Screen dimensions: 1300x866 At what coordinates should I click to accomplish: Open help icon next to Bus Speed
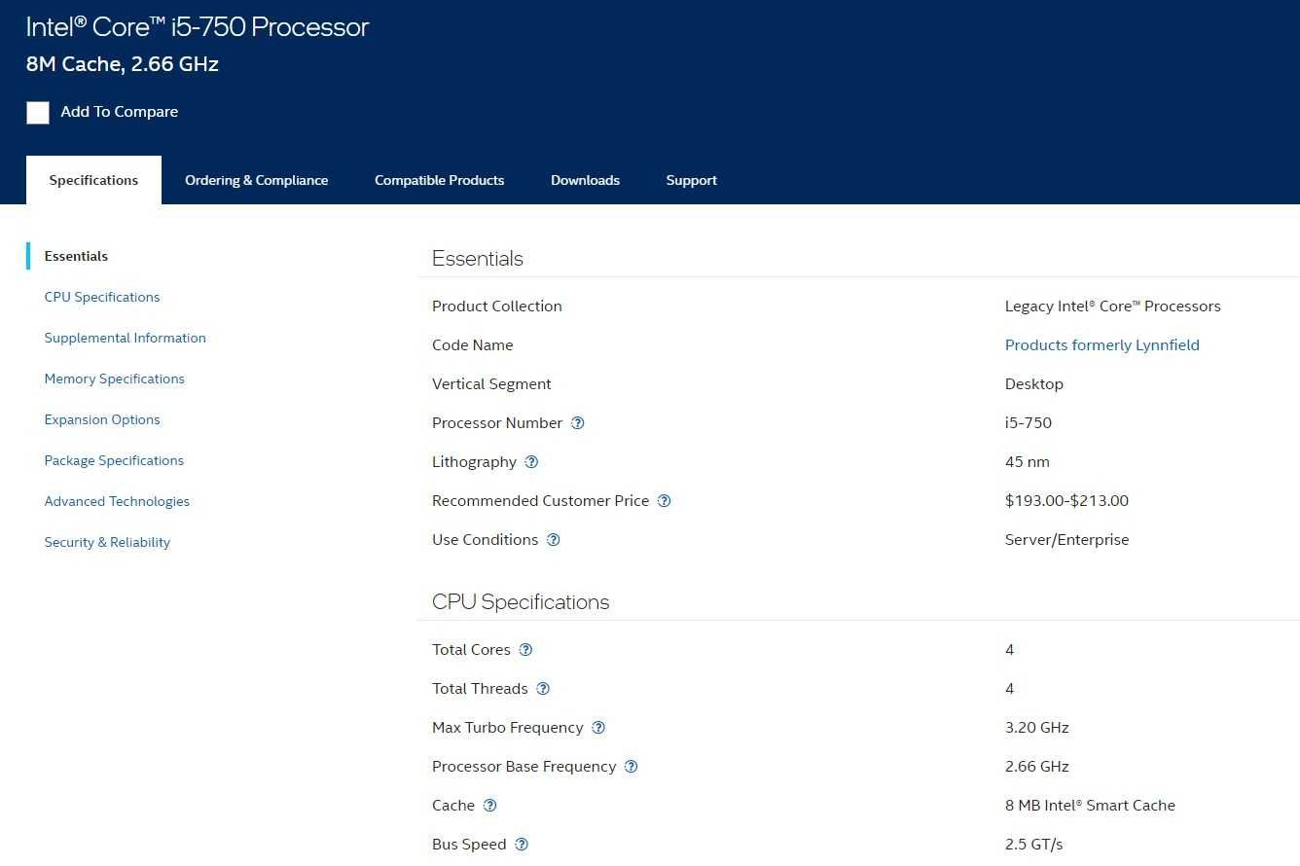pos(521,845)
